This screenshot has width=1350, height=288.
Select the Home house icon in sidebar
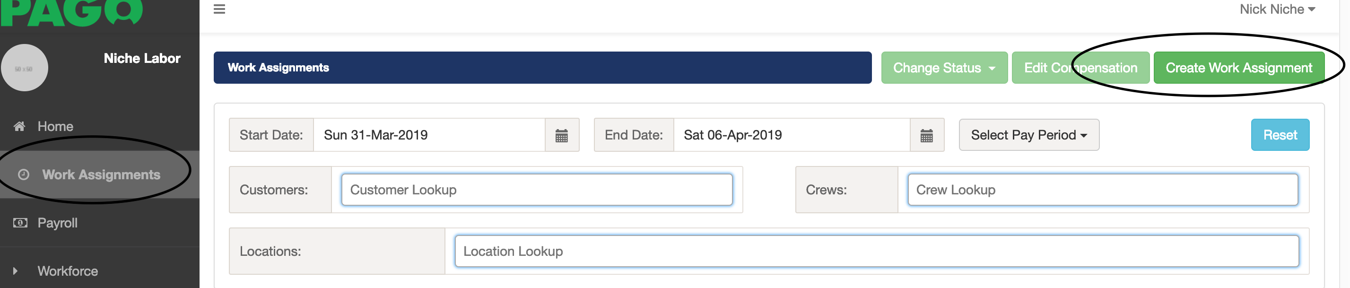19,126
